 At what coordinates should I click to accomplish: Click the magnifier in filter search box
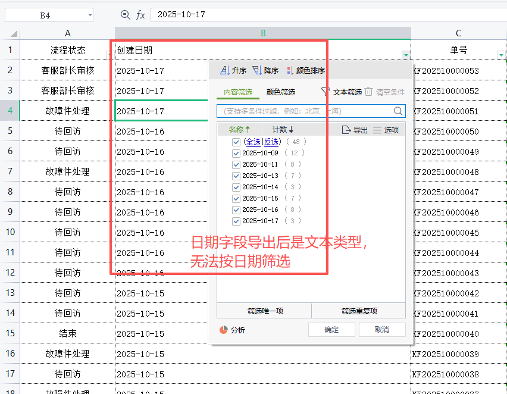(x=398, y=111)
